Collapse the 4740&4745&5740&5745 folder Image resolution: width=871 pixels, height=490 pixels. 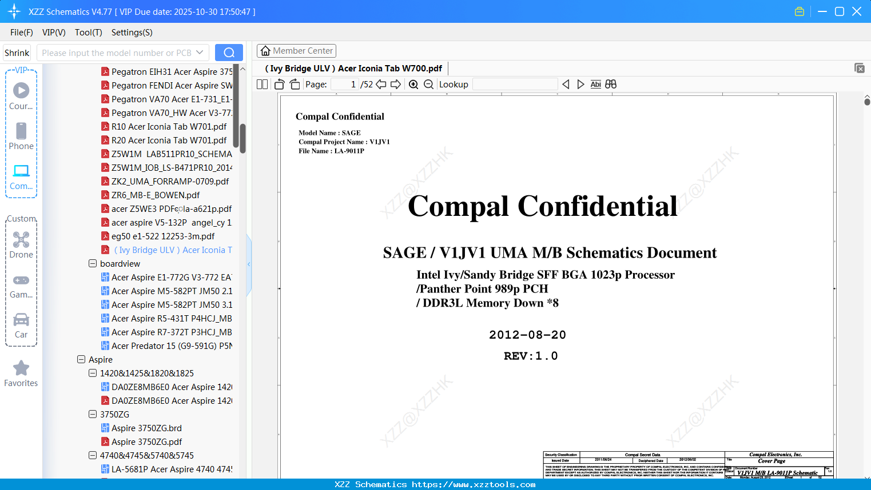(93, 456)
